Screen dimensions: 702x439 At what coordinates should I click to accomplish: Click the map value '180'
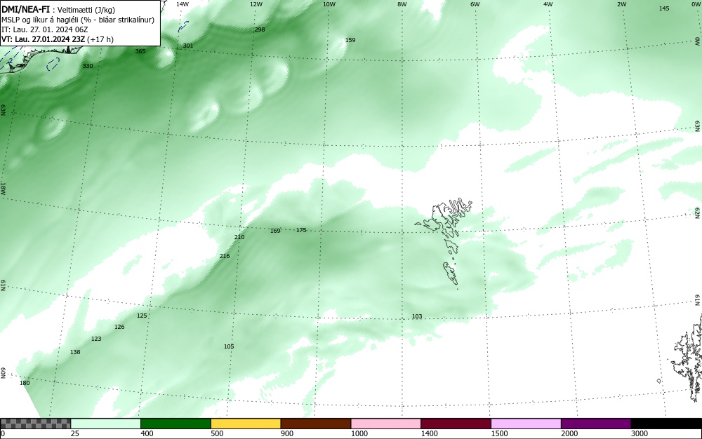pos(25,383)
